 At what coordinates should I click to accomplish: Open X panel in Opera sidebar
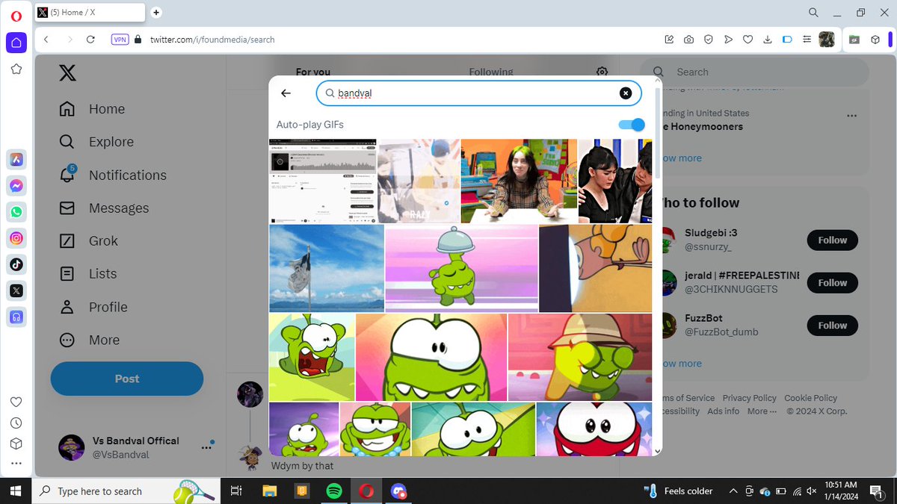point(16,290)
